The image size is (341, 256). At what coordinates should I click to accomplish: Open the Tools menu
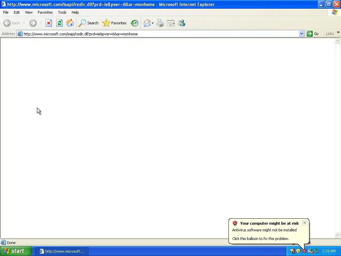[62, 12]
